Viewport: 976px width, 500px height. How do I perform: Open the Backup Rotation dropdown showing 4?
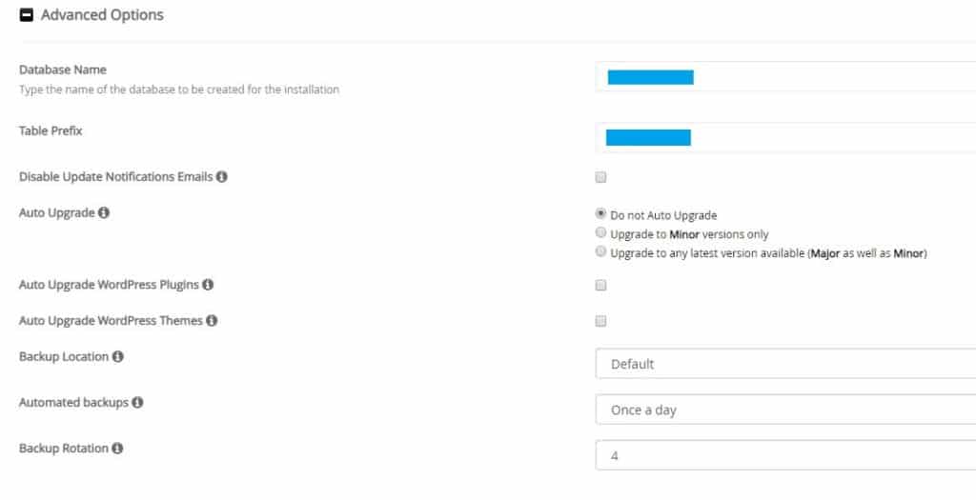[785, 456]
